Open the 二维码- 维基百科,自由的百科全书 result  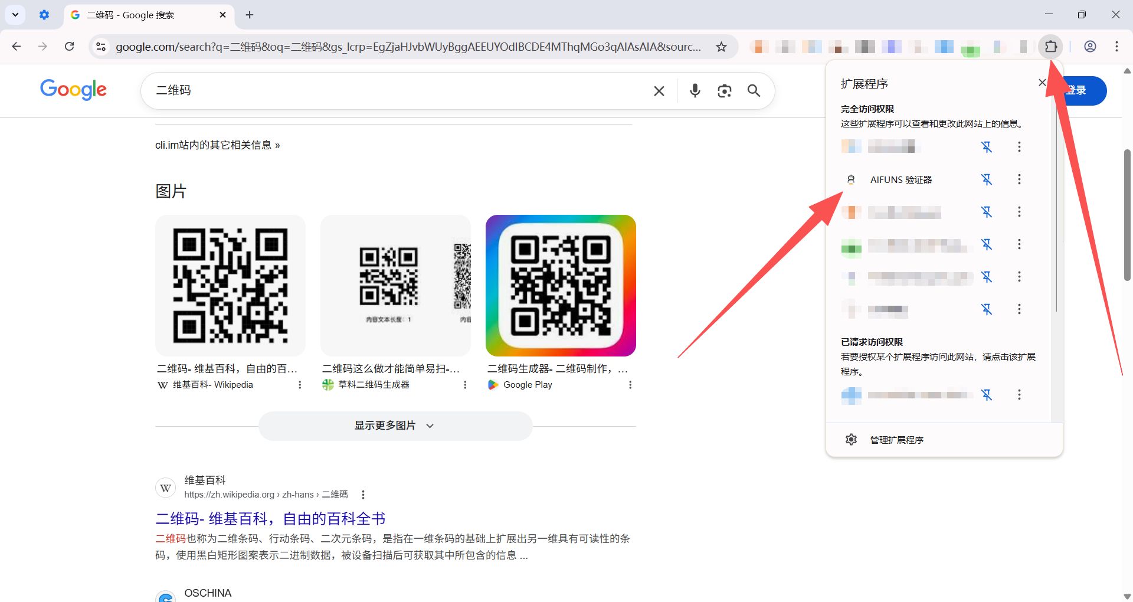click(270, 519)
